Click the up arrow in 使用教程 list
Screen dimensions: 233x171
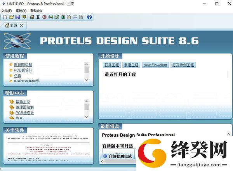click(87, 64)
